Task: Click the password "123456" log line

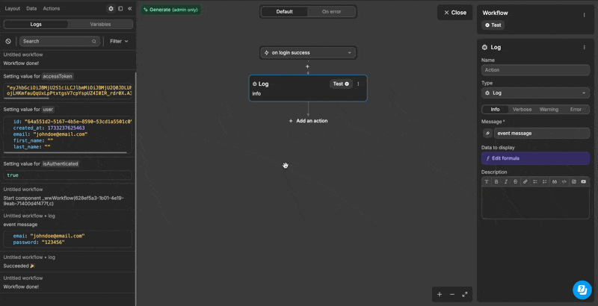Action: [39, 242]
